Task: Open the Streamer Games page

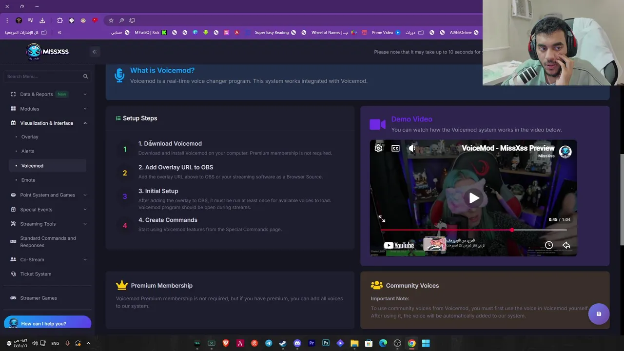Action: (39, 298)
